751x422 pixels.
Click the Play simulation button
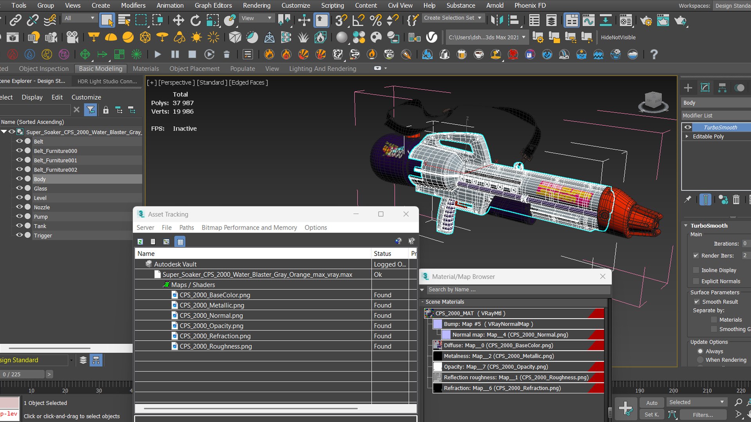tap(158, 54)
